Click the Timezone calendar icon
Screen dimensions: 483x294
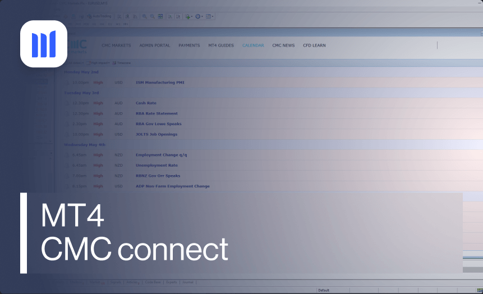pos(114,63)
